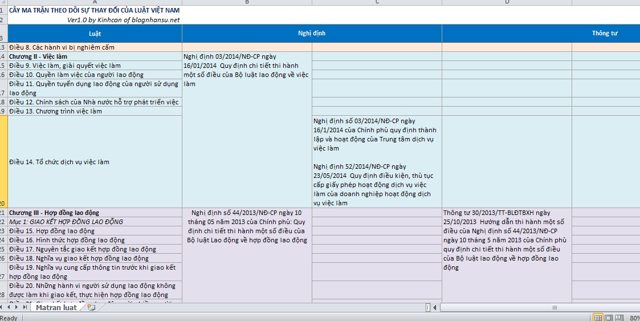Select column D header
This screenshot has width=640, height=321.
click(x=507, y=2)
